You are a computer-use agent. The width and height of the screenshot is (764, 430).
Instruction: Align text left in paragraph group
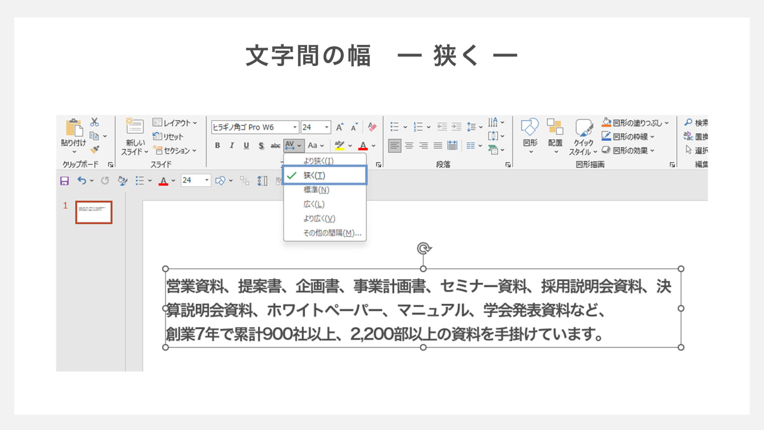[x=394, y=146]
